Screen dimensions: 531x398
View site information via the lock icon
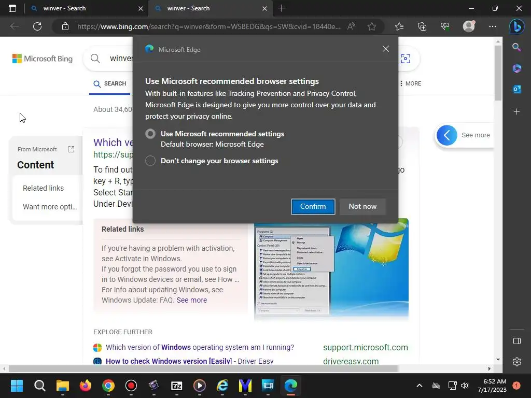coord(65,26)
